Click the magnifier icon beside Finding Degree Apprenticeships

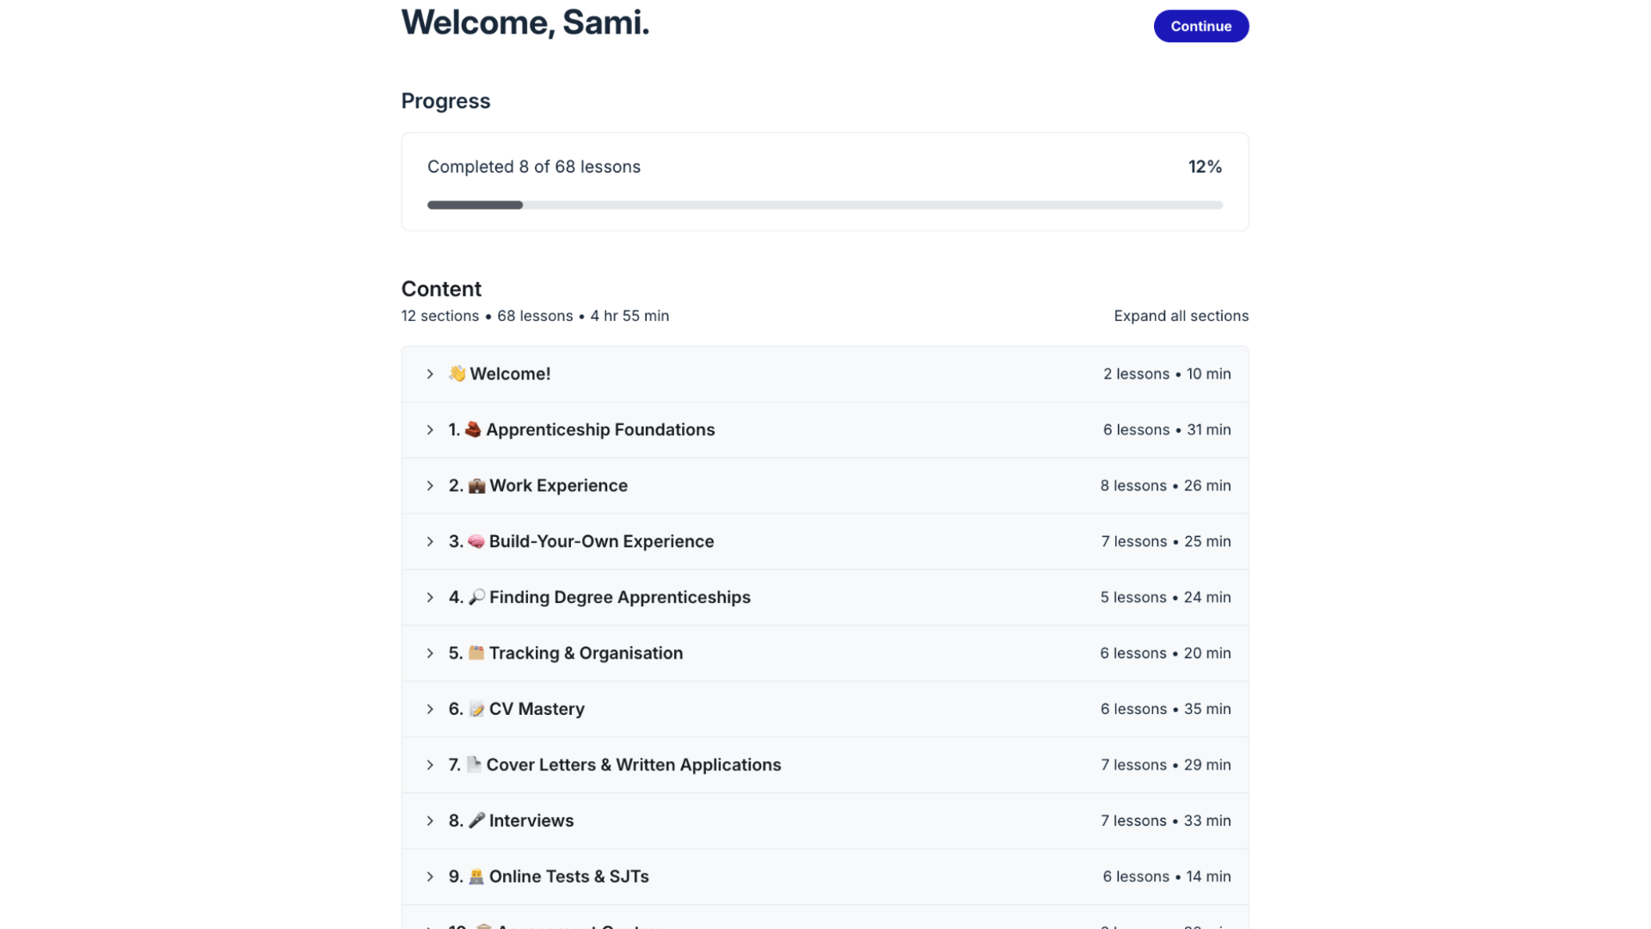[x=476, y=597]
